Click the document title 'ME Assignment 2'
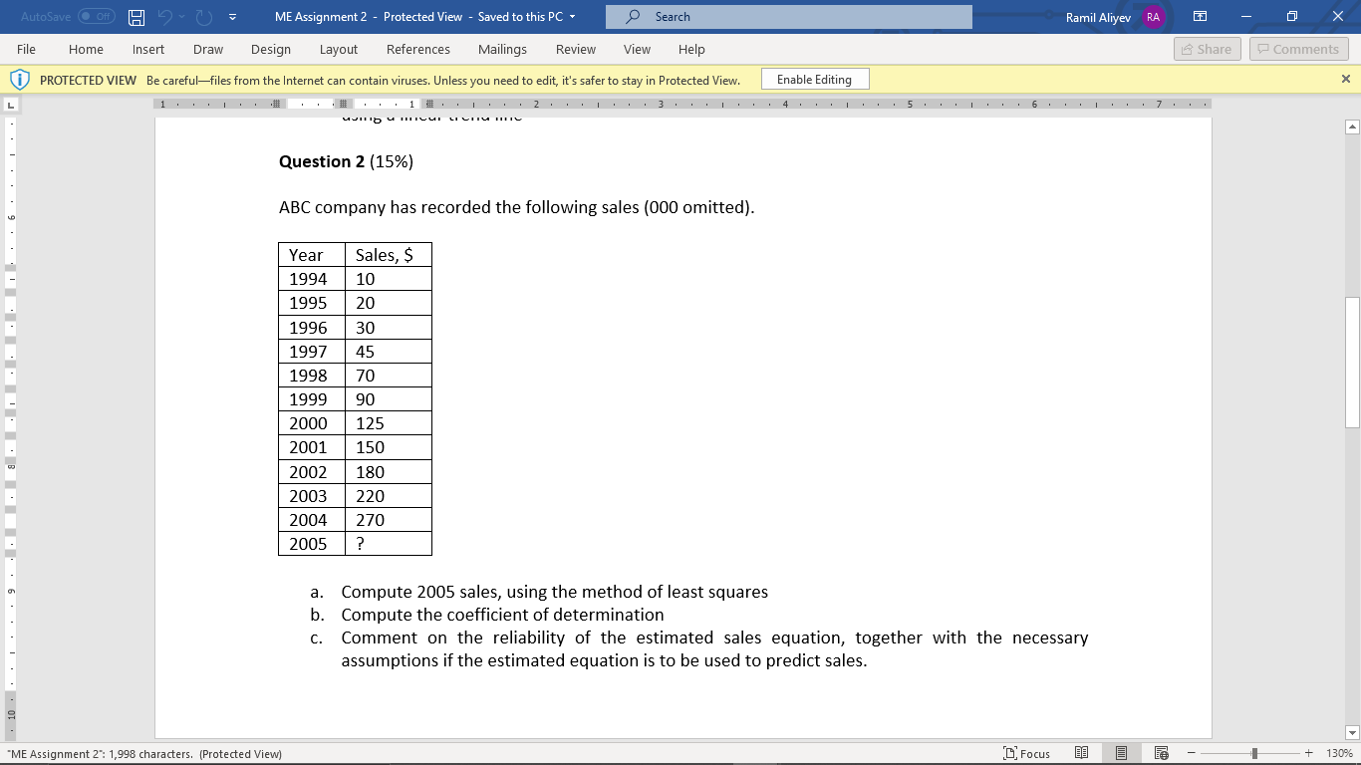1361x765 pixels. pos(321,17)
